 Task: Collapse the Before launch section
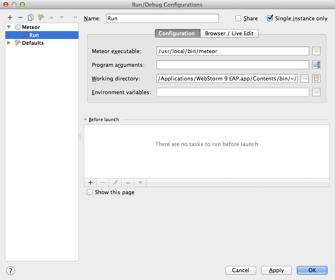(x=85, y=119)
